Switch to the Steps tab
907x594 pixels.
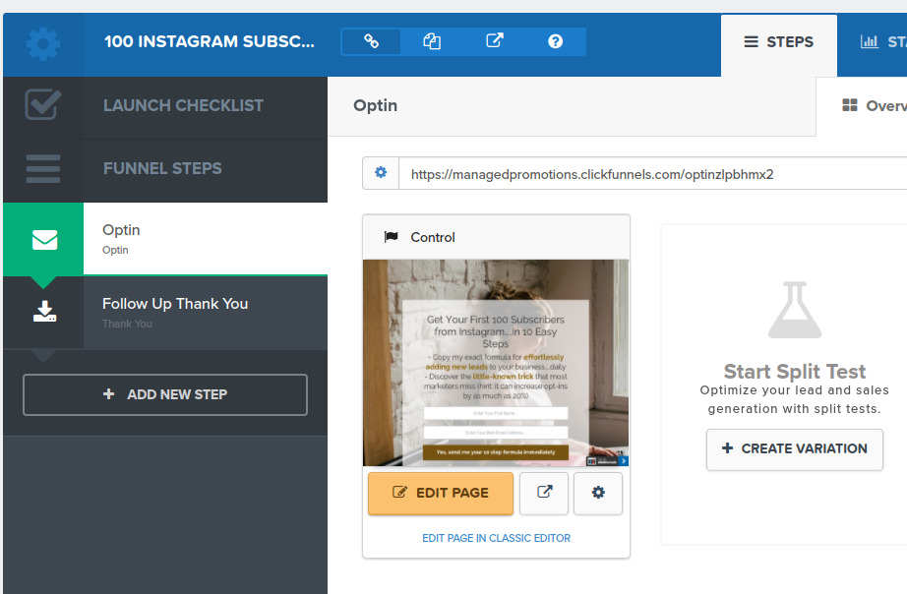[x=778, y=42]
